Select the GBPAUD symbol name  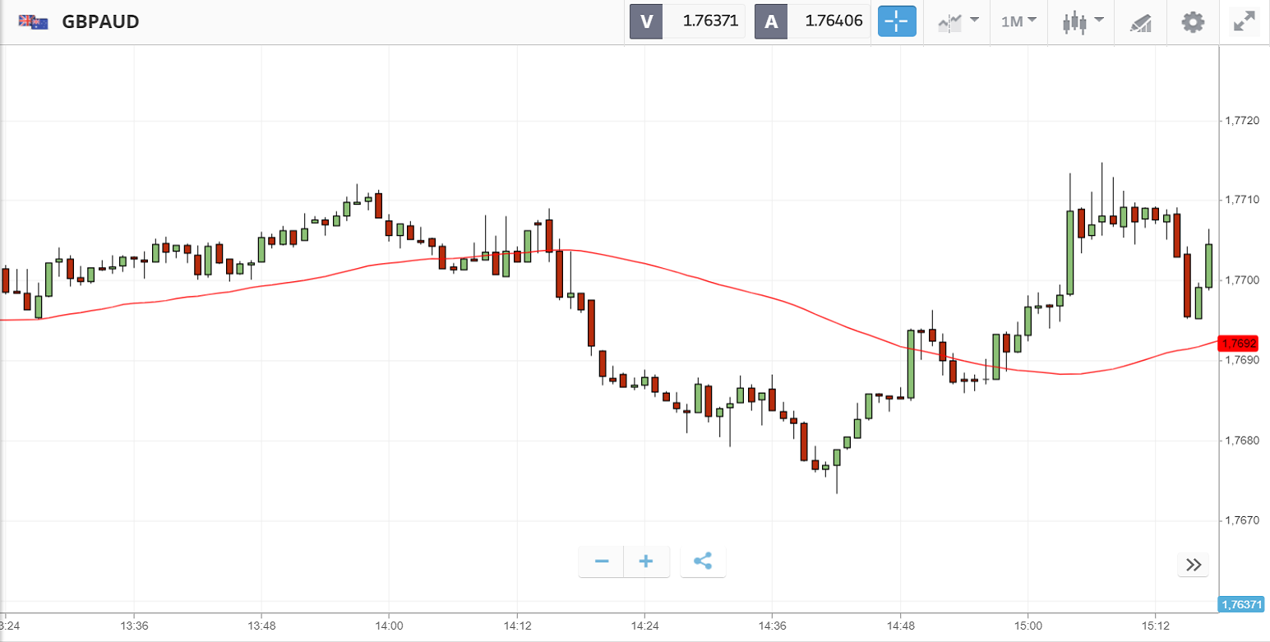pyautogui.click(x=100, y=22)
